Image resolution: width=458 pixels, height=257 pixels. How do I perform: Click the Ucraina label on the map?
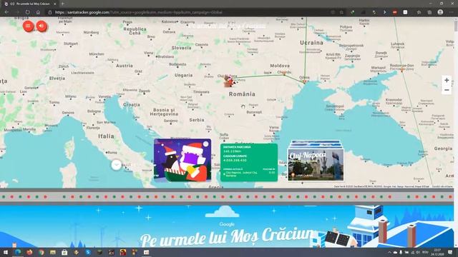(x=312, y=43)
